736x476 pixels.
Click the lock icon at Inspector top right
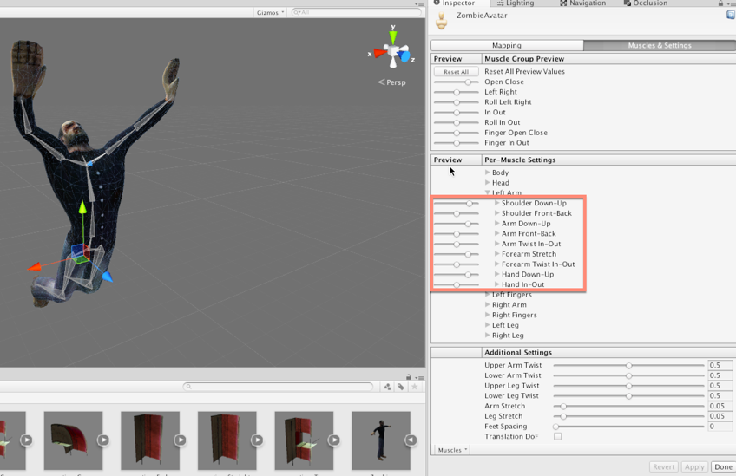click(720, 3)
